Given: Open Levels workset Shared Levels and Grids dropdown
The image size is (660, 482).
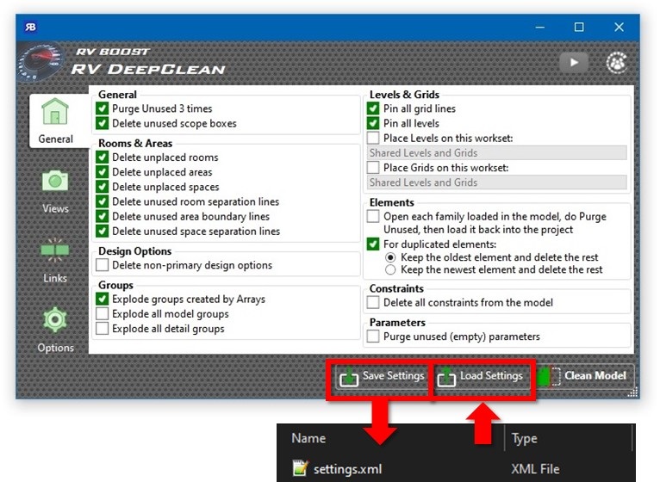Looking at the screenshot, I should coord(497,153).
